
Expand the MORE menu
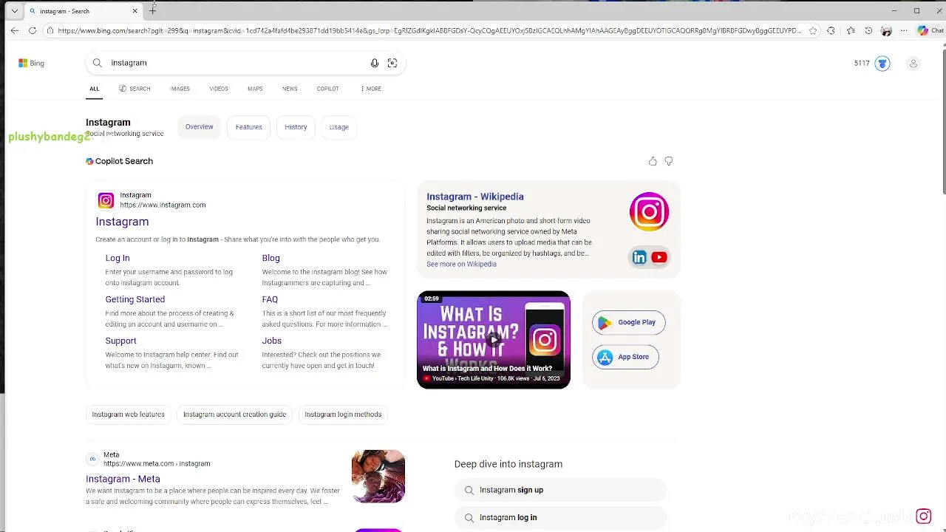pos(371,89)
